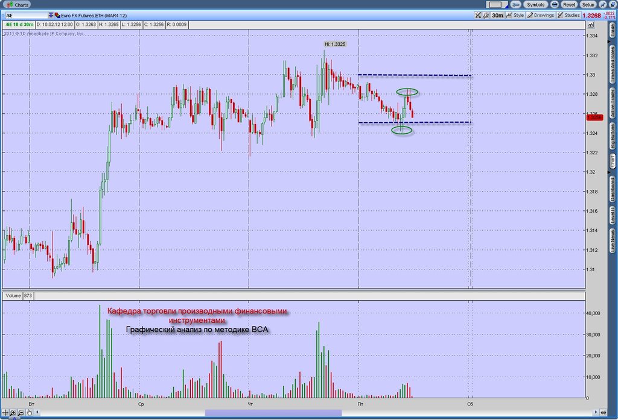
Task: Click the 'R: 0.0009' range value
Action: pyautogui.click(x=177, y=25)
